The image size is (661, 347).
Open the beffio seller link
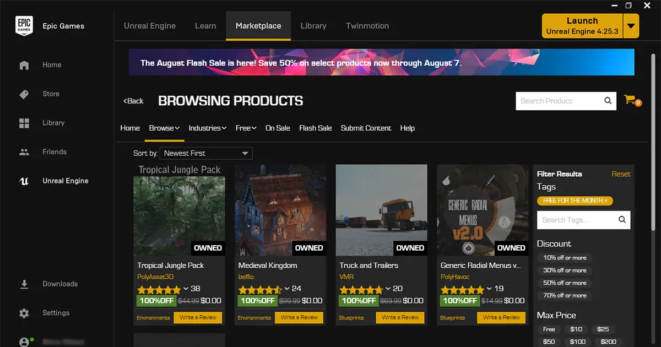click(246, 276)
